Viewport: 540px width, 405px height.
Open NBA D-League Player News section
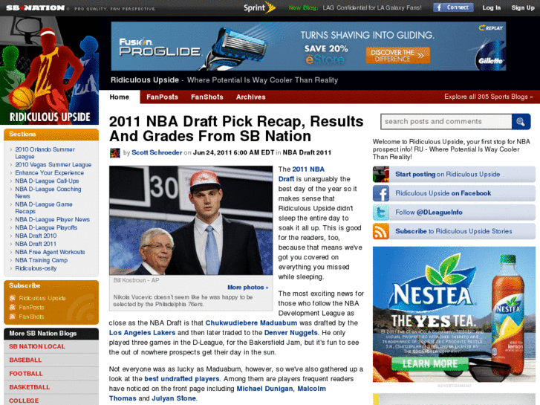point(52,219)
